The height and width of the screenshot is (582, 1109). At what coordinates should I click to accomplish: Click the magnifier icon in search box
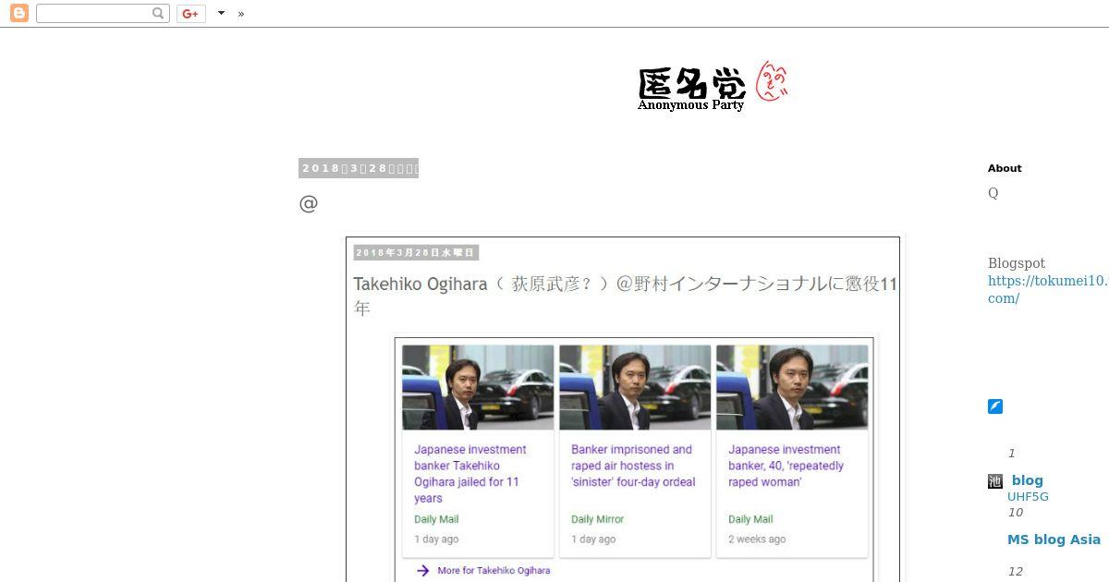coord(158,13)
